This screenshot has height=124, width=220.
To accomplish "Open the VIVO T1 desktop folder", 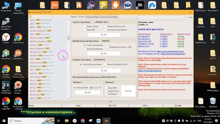I will pos(213,54).
